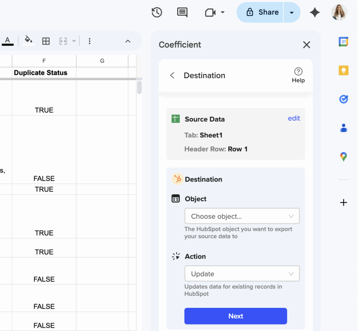Open the borders tool

pos(46,41)
